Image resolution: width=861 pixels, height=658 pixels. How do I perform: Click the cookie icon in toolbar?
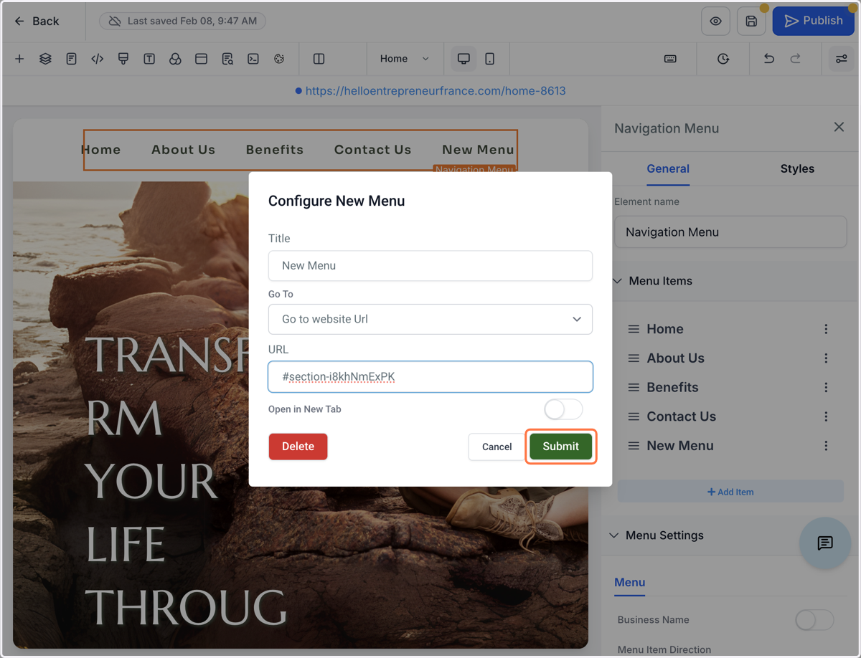(279, 59)
